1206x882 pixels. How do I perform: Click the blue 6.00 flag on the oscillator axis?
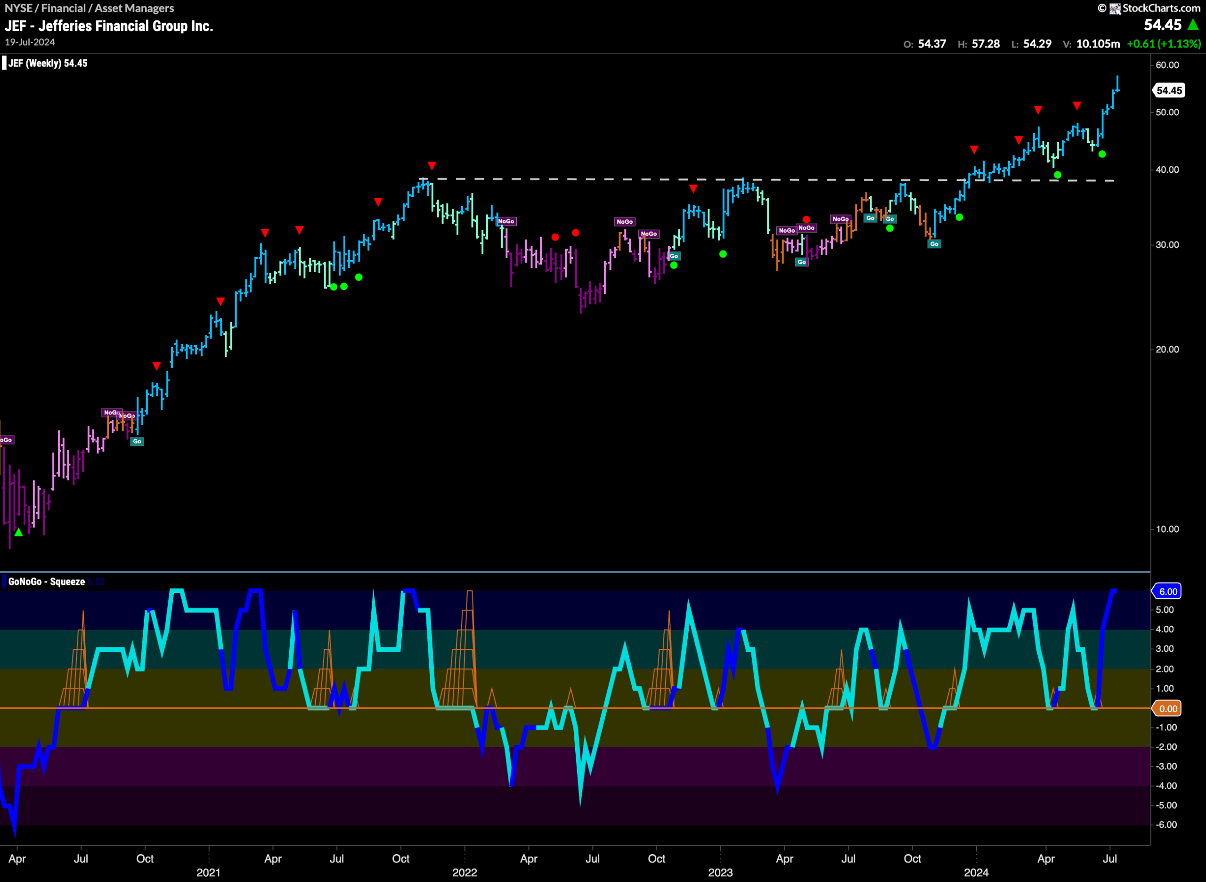(x=1167, y=591)
